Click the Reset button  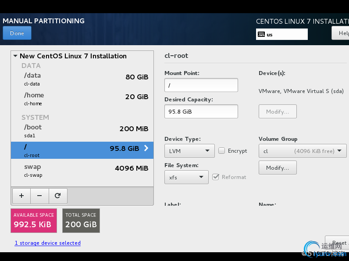pyautogui.click(x=337, y=242)
